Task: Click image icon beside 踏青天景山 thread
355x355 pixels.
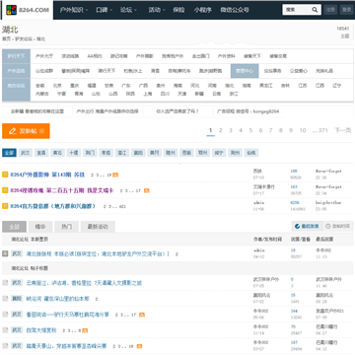Action: tap(139, 346)
